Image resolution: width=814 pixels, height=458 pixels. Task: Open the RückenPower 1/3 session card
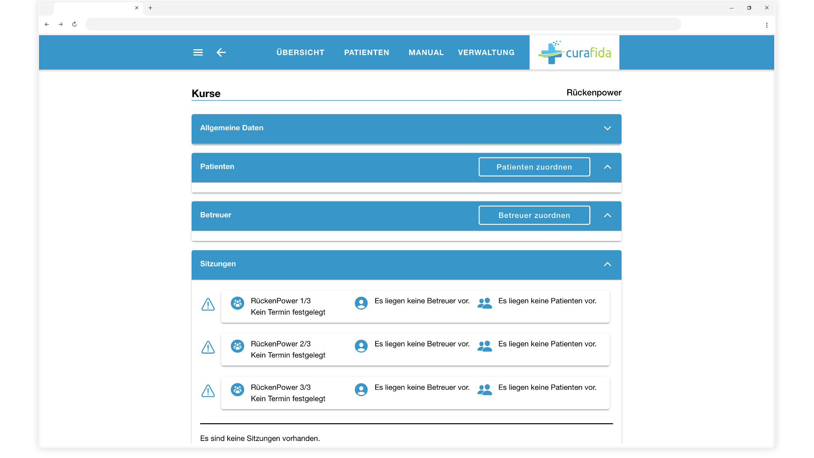pos(415,307)
